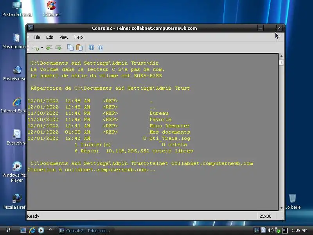Click the magnifier tray icon
313x235 pixels.
[263, 230]
